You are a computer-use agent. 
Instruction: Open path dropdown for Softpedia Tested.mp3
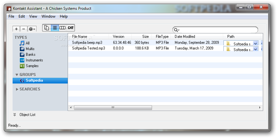(256, 49)
